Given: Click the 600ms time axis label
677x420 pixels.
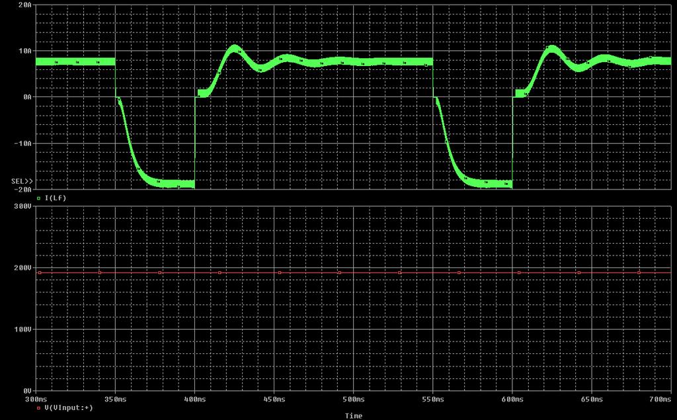Looking at the screenshot, I should (512, 400).
